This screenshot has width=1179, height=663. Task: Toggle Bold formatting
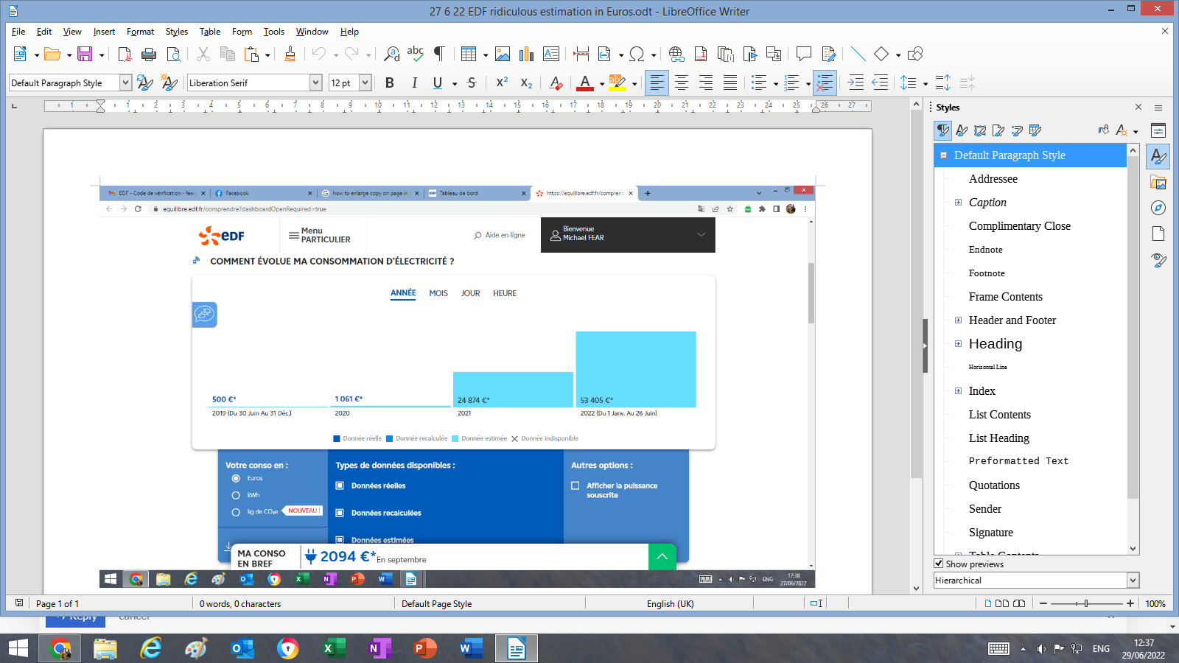[x=390, y=83]
